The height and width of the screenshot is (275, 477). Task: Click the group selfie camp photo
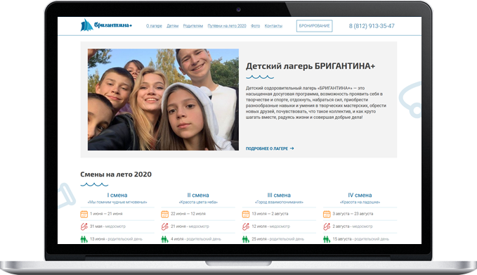pos(163,100)
